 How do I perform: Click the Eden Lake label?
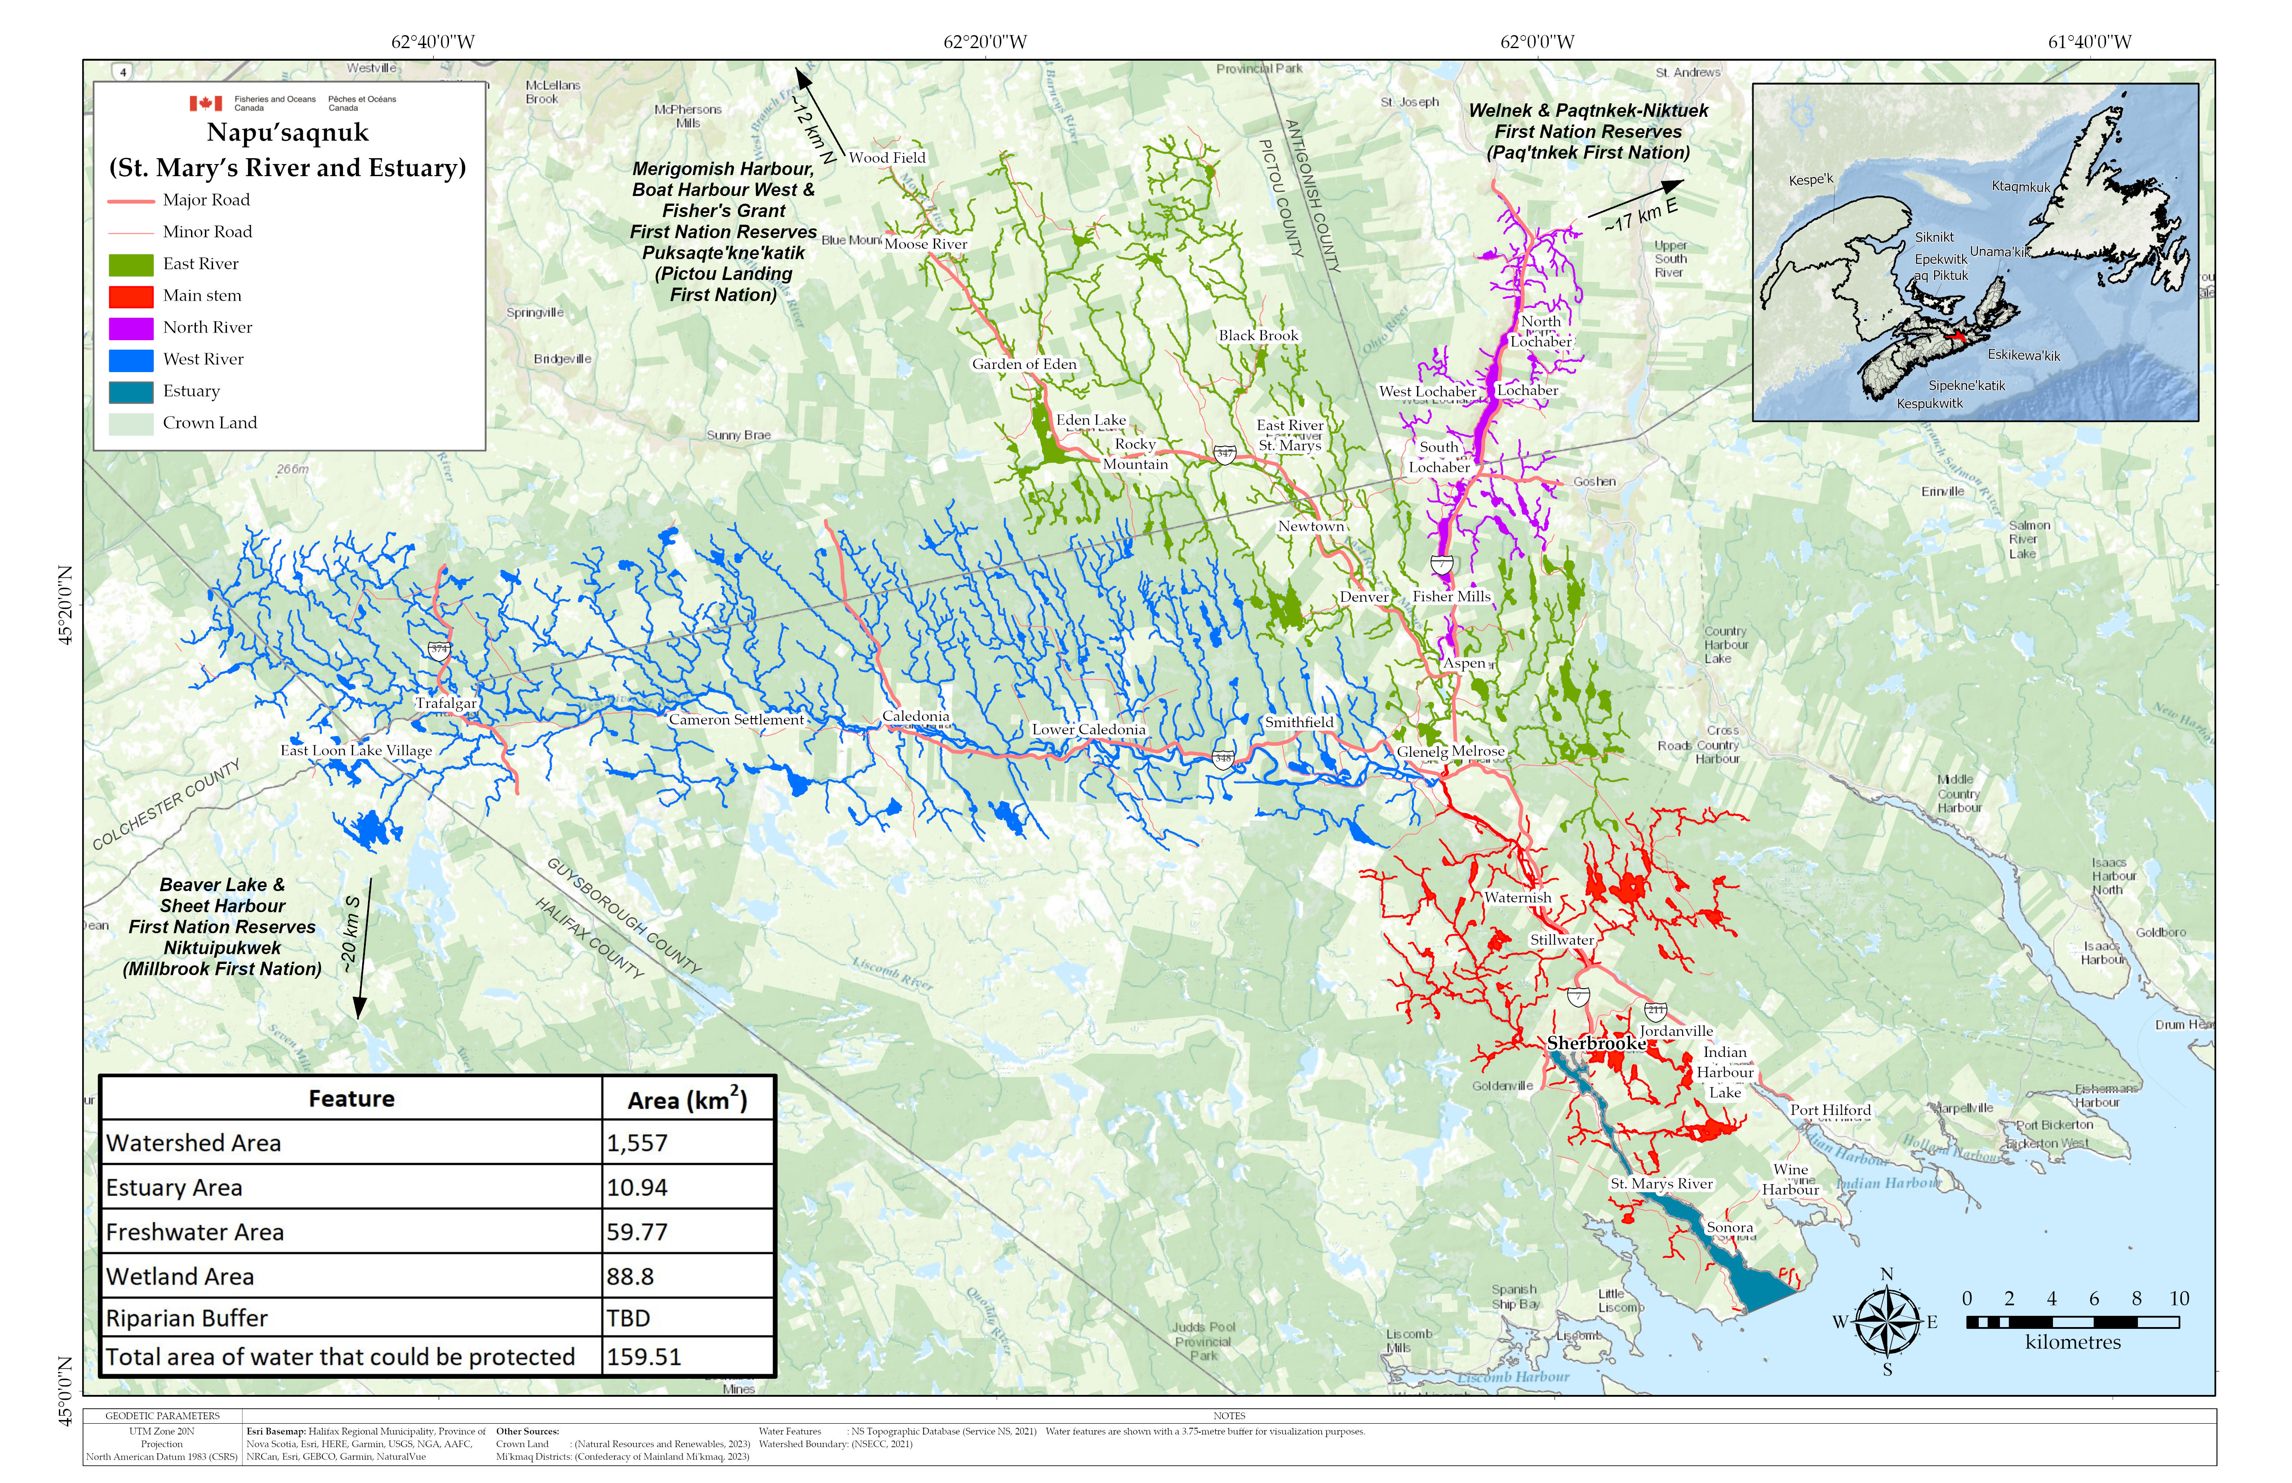[x=1090, y=420]
